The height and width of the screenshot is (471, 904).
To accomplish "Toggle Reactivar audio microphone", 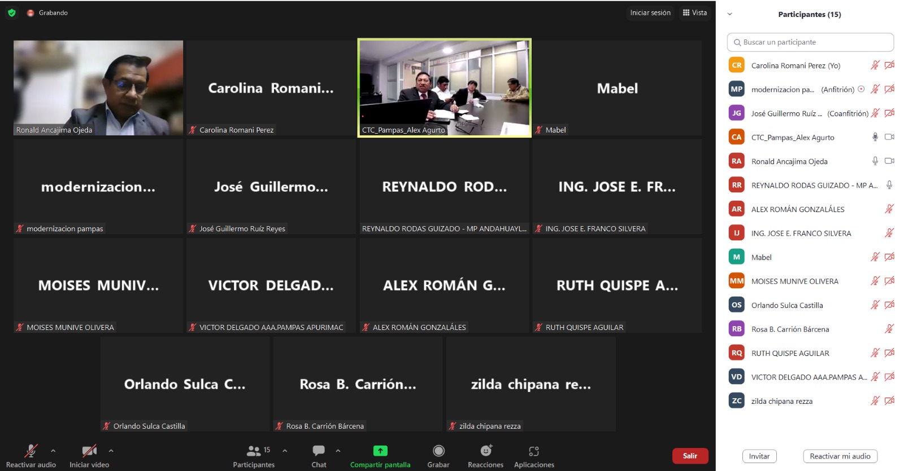I will tap(31, 451).
